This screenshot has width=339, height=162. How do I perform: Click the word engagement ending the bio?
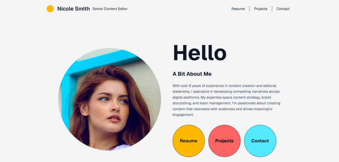[x=183, y=115]
